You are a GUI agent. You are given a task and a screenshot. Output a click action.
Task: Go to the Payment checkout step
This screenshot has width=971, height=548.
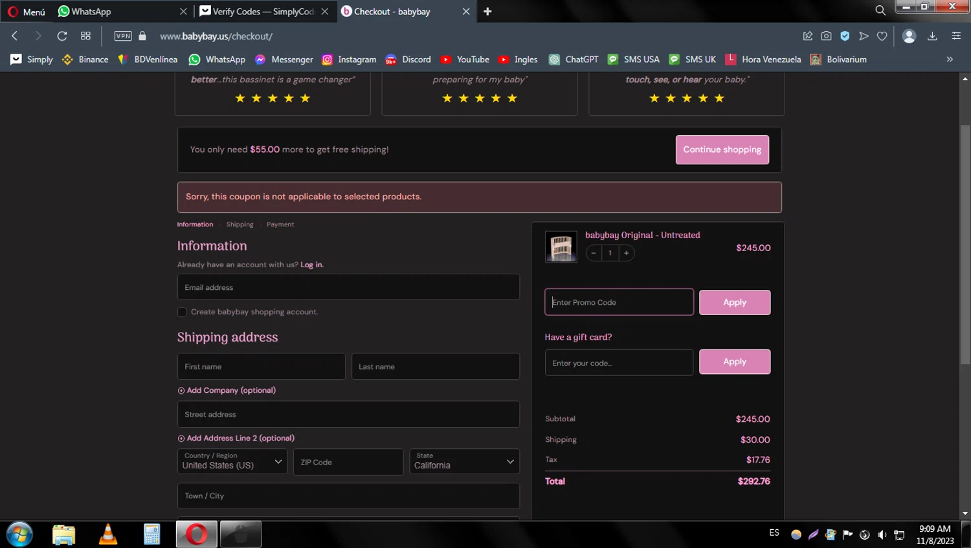pos(280,225)
